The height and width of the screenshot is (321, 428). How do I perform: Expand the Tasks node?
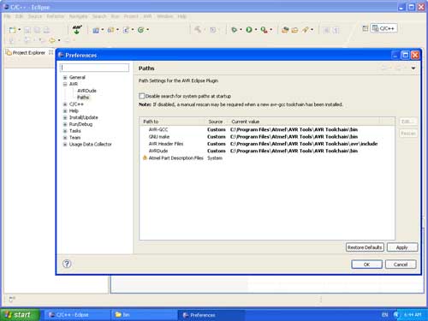pyautogui.click(x=65, y=131)
